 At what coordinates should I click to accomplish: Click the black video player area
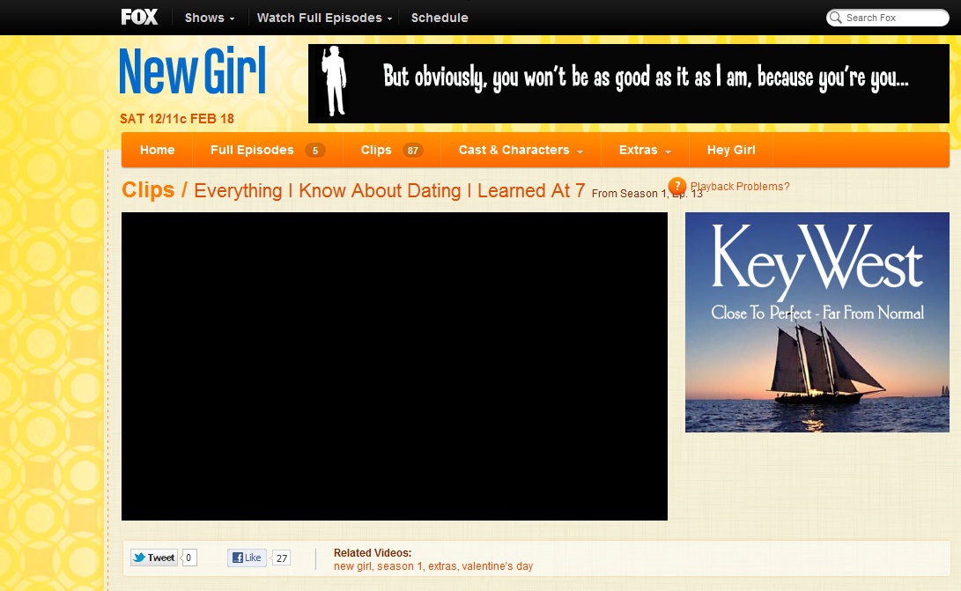click(x=394, y=366)
